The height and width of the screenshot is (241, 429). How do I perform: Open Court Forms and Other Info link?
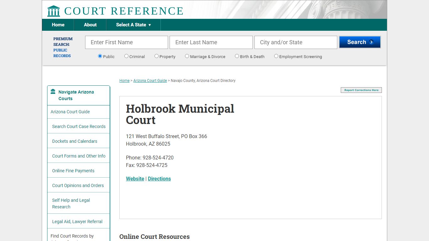pos(79,156)
